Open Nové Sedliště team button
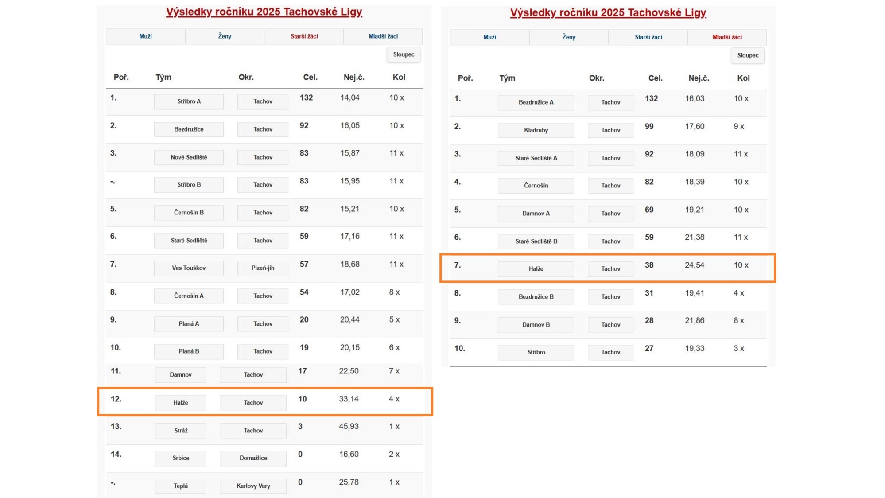Viewport: 885px width, 498px height. 189,157
